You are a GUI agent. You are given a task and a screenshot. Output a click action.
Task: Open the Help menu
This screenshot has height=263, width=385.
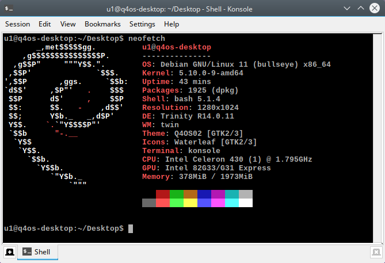(171, 24)
